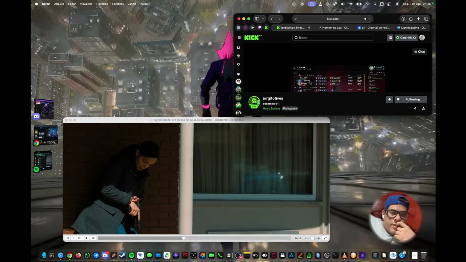Open the outlined heart icon in Kick sidebar
The image size is (466, 262).
[238, 65]
